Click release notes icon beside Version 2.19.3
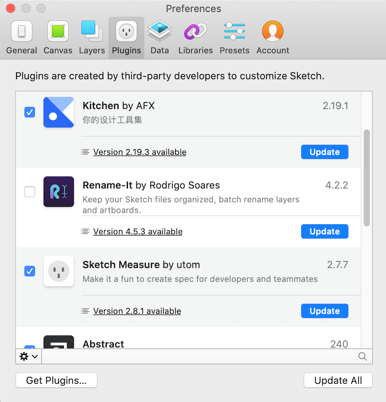 tap(85, 152)
